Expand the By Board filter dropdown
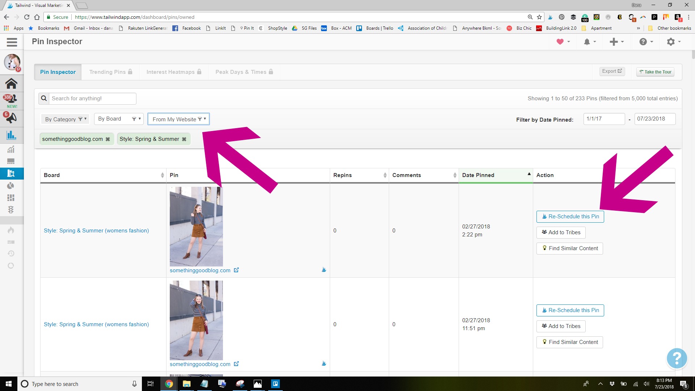Image resolution: width=695 pixels, height=391 pixels. click(119, 119)
